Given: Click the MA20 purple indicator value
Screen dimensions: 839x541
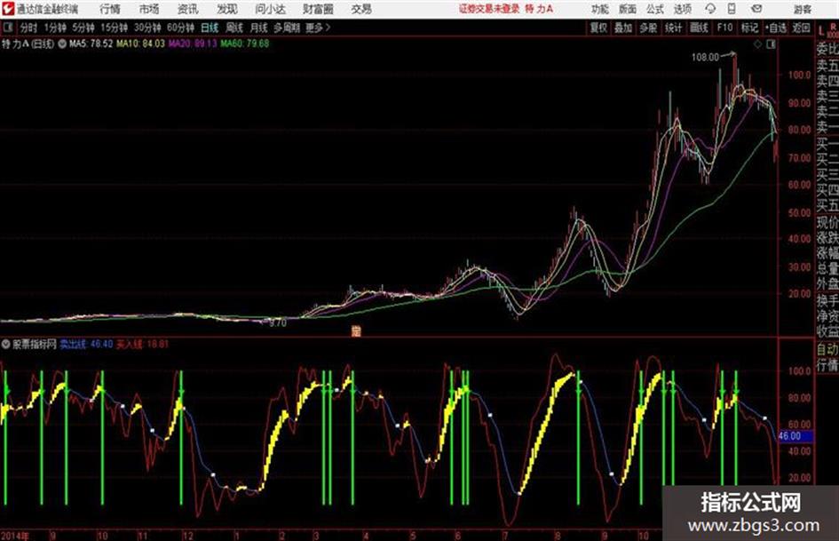Looking at the screenshot, I should tap(193, 44).
